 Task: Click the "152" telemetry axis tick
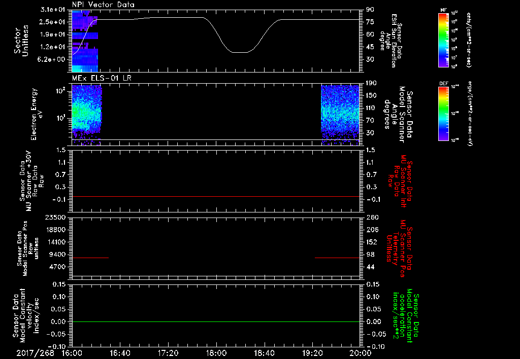tap(372, 242)
